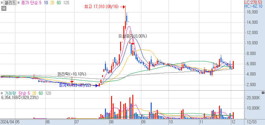265x125 pixels.
Task: Click the volume 단순 5 average label
Action: point(24,93)
